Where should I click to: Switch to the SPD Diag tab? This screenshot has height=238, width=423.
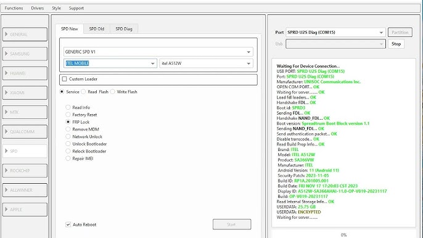pos(124,29)
